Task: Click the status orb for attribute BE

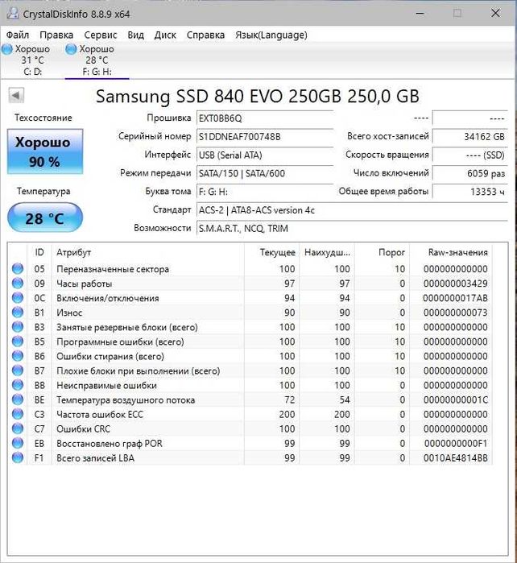Action: [x=18, y=399]
